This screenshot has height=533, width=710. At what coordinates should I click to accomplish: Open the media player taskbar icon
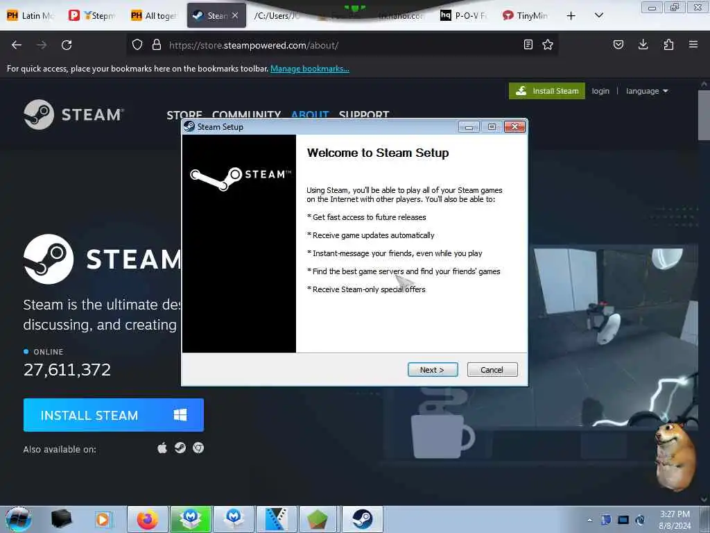(x=103, y=519)
